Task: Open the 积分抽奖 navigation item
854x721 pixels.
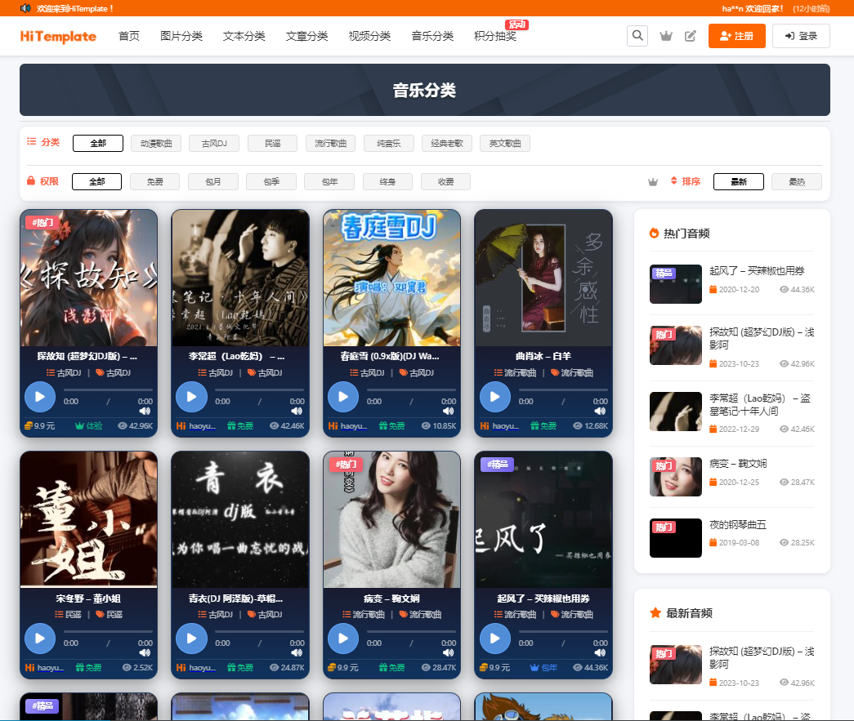Action: coord(497,36)
